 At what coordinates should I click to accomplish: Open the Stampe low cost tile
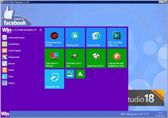click(x=54, y=79)
